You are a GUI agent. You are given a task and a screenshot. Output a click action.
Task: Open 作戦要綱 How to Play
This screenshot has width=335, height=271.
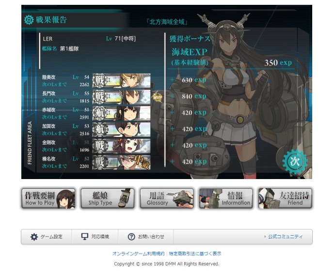pos(48,198)
